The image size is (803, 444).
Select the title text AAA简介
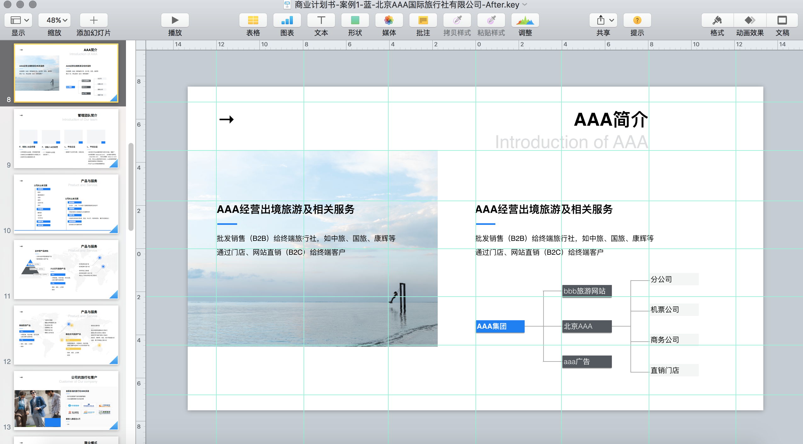click(x=611, y=120)
